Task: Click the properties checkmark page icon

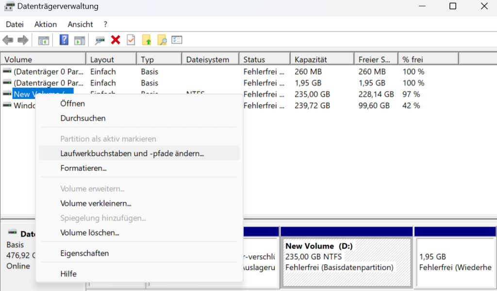Action: pyautogui.click(x=131, y=40)
